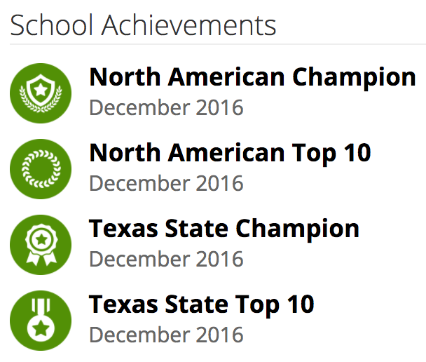
Task: Open the North American Champion achievement title
Action: [252, 77]
